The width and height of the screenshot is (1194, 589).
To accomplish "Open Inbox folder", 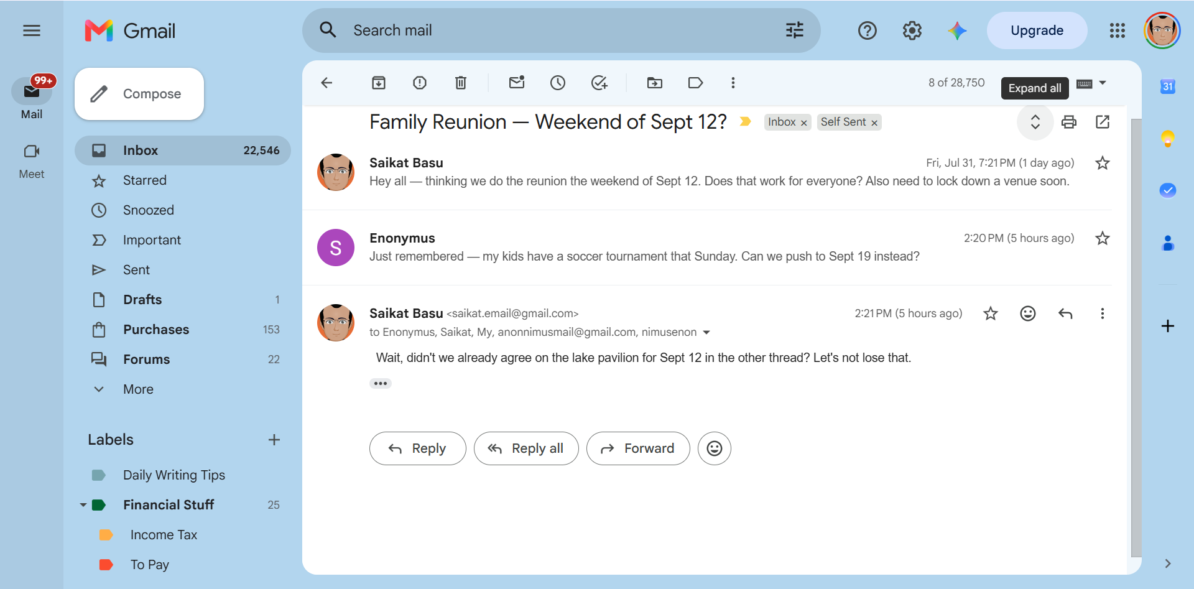I will (x=183, y=151).
